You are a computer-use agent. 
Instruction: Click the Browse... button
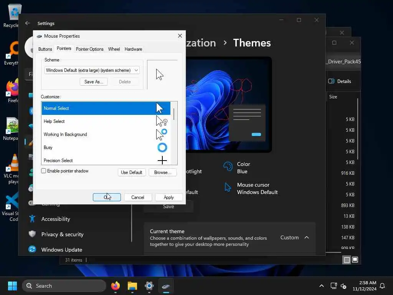[163, 172]
